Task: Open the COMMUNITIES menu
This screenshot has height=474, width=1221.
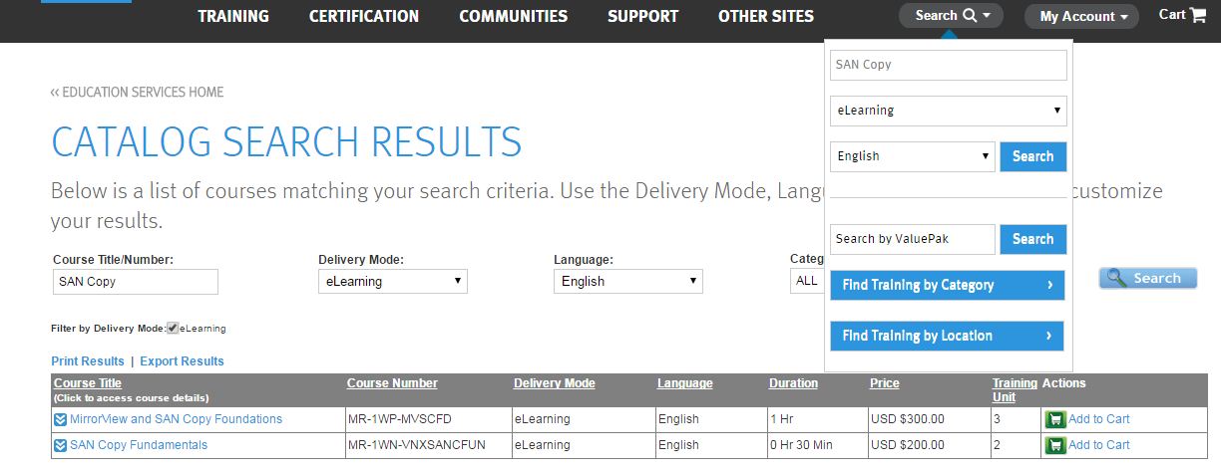Action: click(x=514, y=16)
